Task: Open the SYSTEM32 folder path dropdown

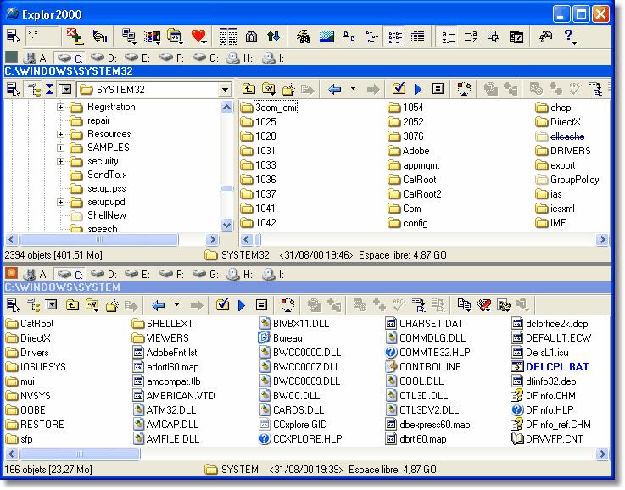Action: click(x=225, y=90)
